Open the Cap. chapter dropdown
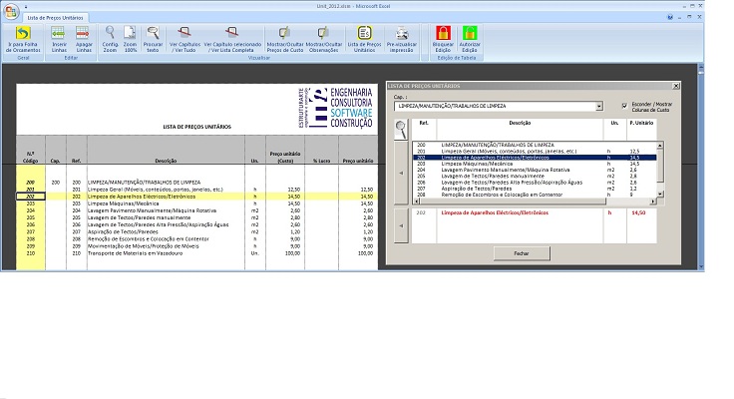The width and height of the screenshot is (734, 399). click(x=598, y=105)
